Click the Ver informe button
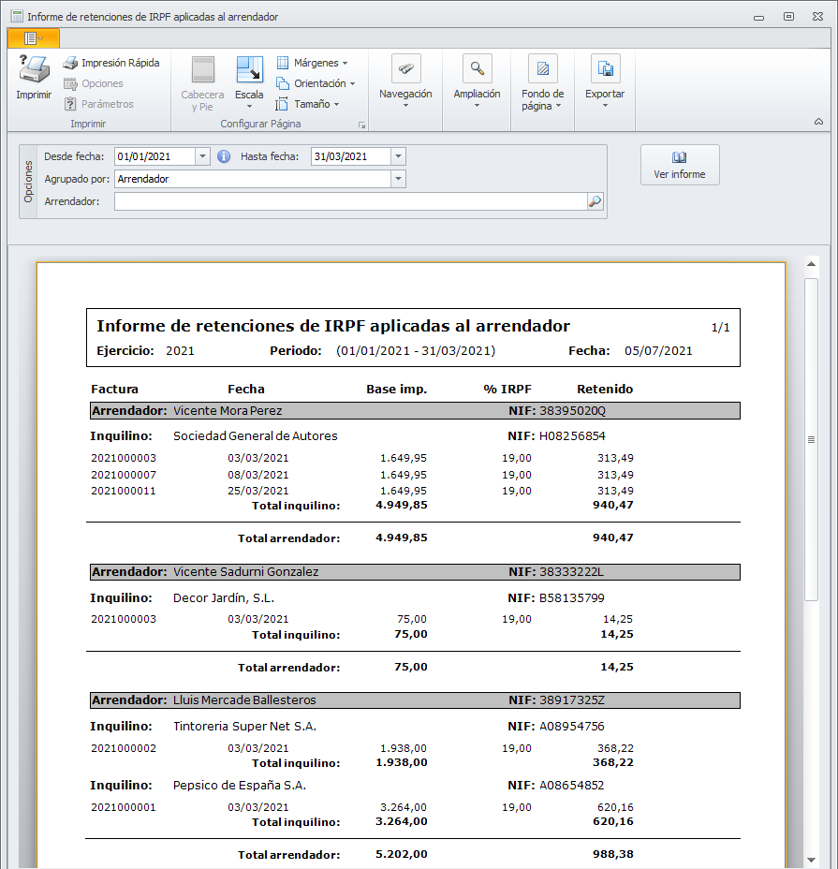Image resolution: width=838 pixels, height=869 pixels. (x=680, y=165)
